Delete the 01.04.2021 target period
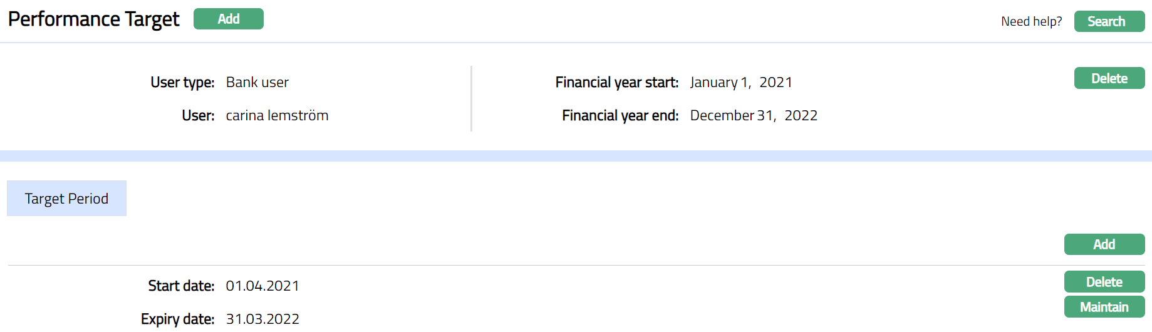 click(1104, 282)
